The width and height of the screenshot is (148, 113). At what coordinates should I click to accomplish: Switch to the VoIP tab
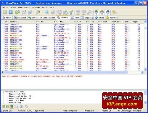(x=75, y=18)
